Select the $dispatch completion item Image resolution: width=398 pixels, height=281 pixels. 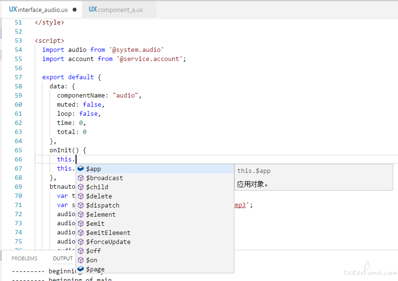(155, 205)
